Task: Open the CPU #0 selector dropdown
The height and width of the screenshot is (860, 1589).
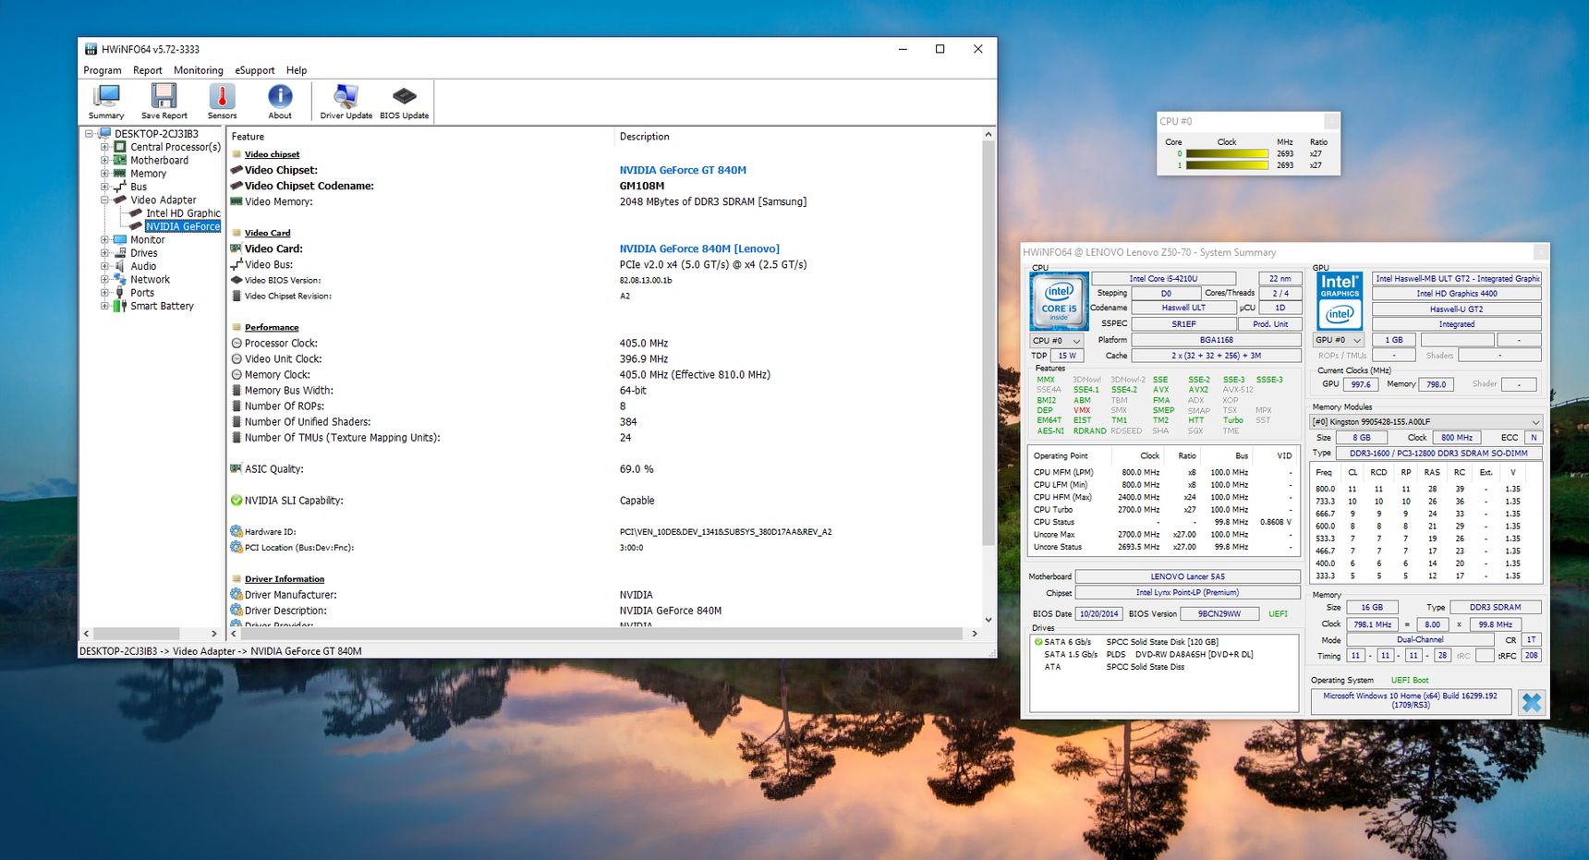Action: [x=1056, y=341]
